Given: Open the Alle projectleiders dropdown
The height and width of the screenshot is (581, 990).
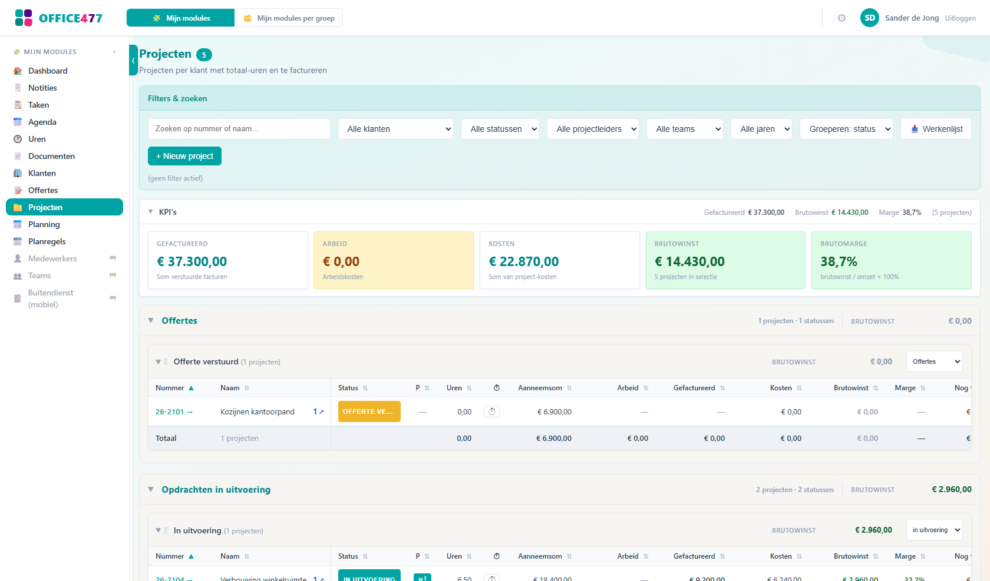Looking at the screenshot, I should [x=593, y=129].
